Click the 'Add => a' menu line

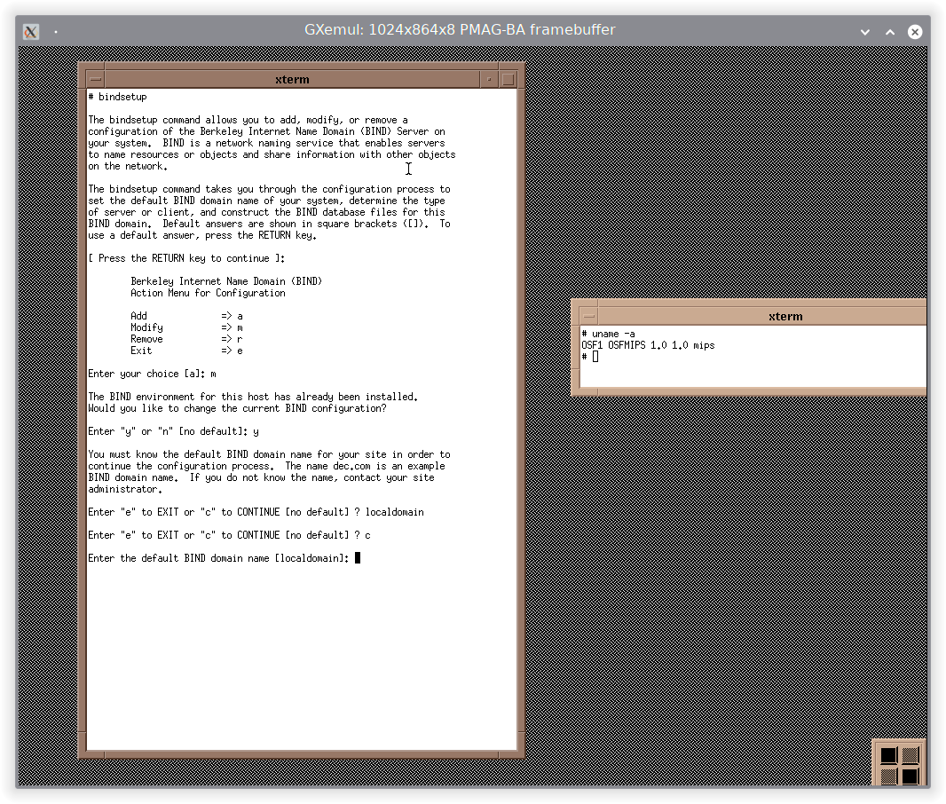click(x=186, y=316)
